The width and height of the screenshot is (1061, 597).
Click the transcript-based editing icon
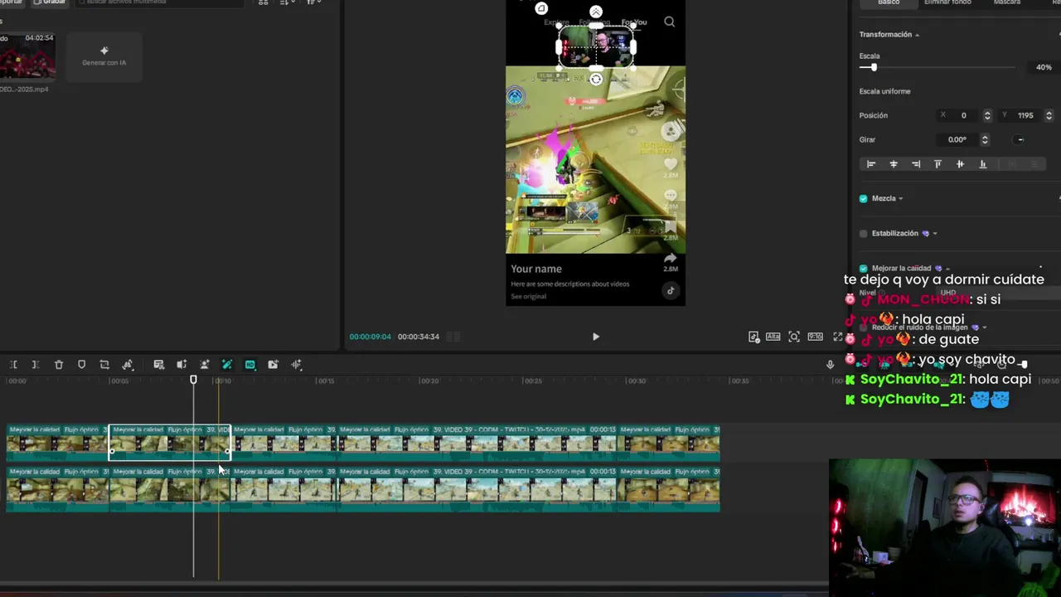click(159, 365)
